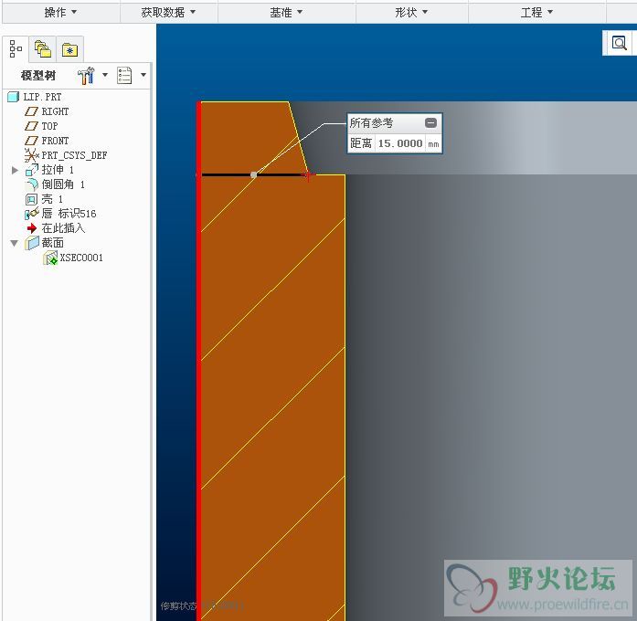The height and width of the screenshot is (621, 637).
Task: Click the shell feature icon in tree
Action: pyautogui.click(x=31, y=199)
